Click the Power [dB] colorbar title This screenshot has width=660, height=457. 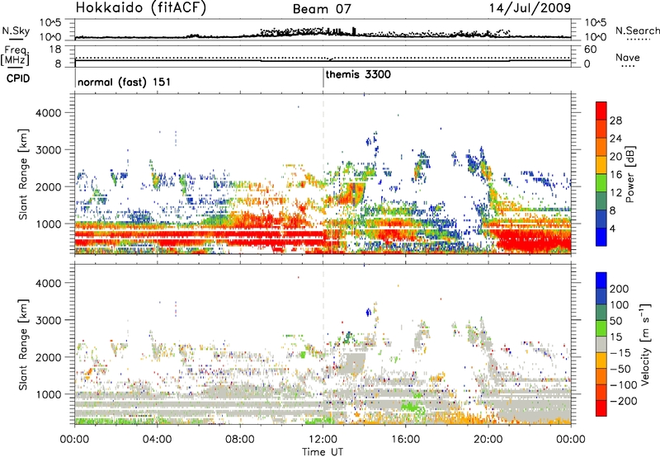[x=629, y=174]
